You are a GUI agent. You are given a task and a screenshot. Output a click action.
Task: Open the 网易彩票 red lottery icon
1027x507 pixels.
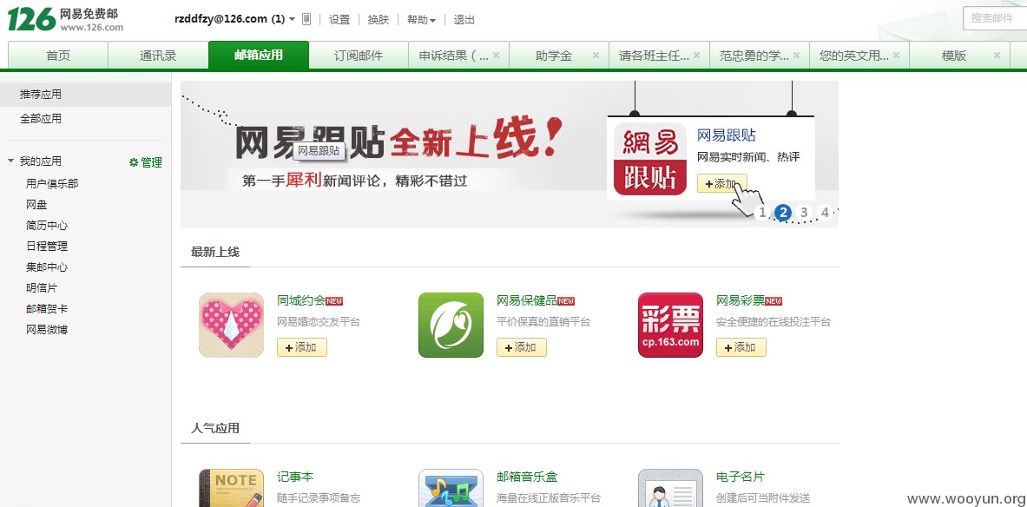tap(670, 325)
